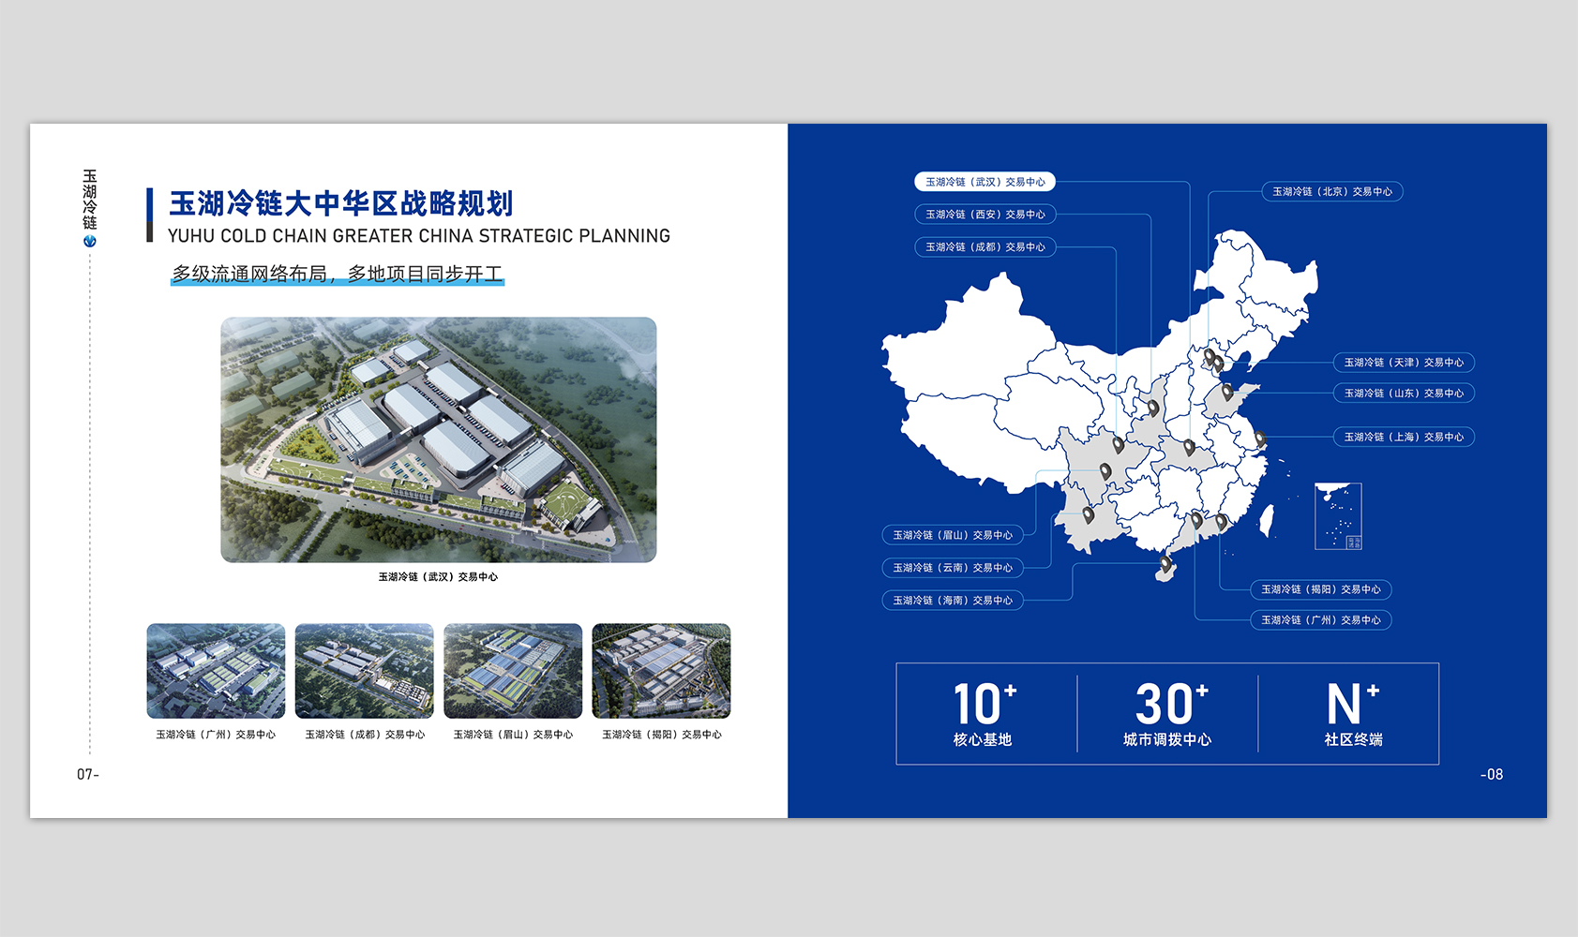
Task: Open the 广州 trading center thumbnail
Action: [216, 671]
